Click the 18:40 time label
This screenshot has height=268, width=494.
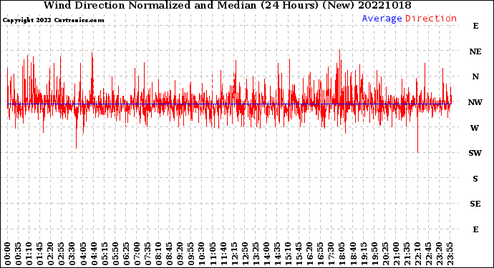(x=353, y=254)
